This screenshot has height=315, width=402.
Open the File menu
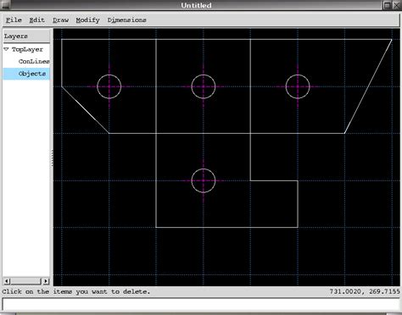(x=14, y=20)
